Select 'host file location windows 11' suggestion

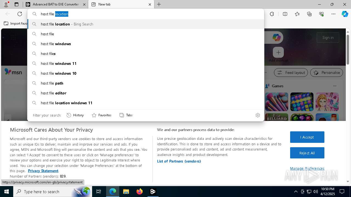click(x=146, y=103)
